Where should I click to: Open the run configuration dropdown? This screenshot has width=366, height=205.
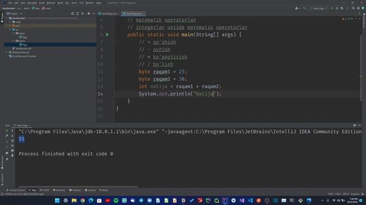pos(319,8)
